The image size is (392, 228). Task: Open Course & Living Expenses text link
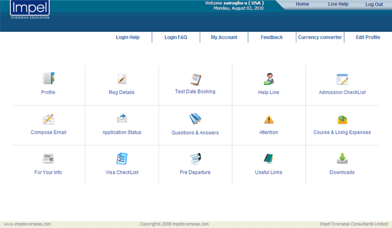tap(342, 132)
